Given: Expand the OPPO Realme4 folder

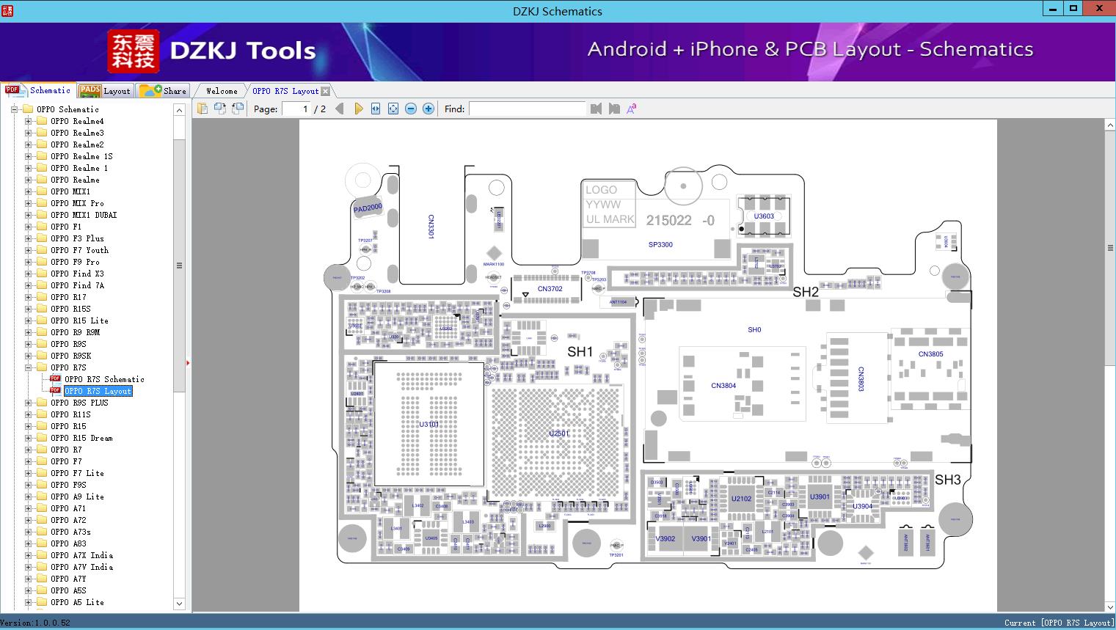Looking at the screenshot, I should coord(28,121).
